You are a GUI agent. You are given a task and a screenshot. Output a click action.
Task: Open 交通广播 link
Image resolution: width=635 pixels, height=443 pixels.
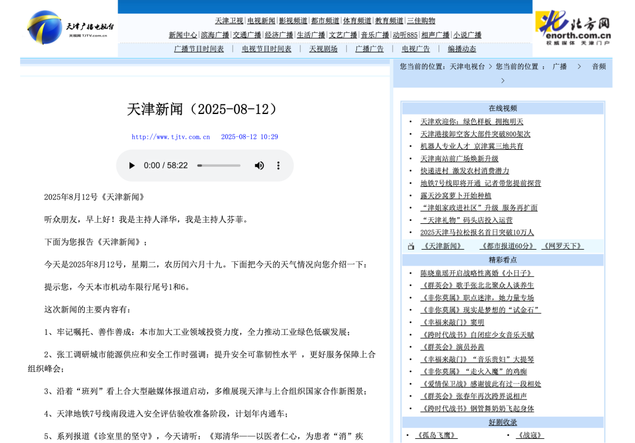pos(247,35)
